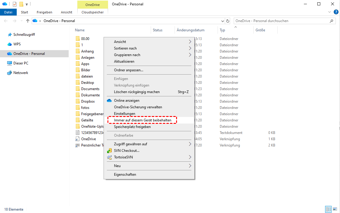Click the Schnellzugriff star icon
Image resolution: width=340 pixels, height=213 pixels.
(10, 35)
